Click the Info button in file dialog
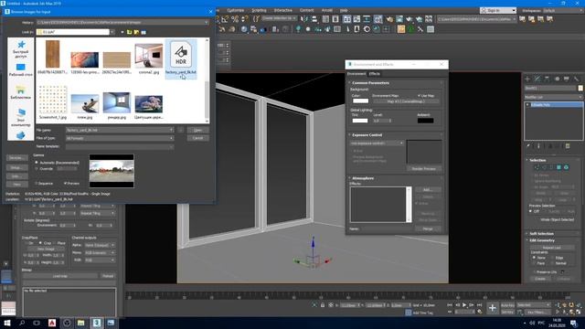Viewport: 585px width, 329px height. click(x=16, y=176)
